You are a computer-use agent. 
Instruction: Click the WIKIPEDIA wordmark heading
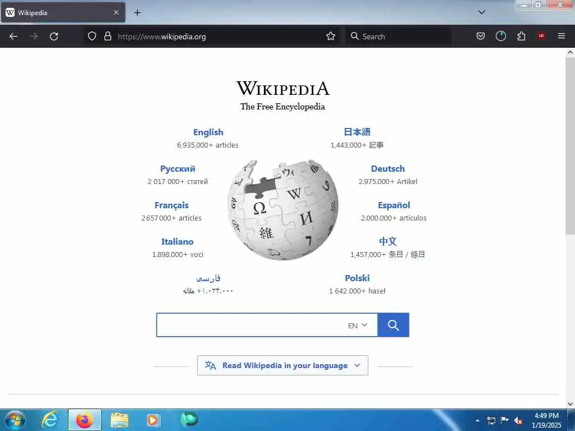pos(283,88)
